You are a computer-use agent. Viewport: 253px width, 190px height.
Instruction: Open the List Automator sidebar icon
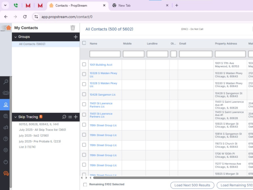pos(6,116)
